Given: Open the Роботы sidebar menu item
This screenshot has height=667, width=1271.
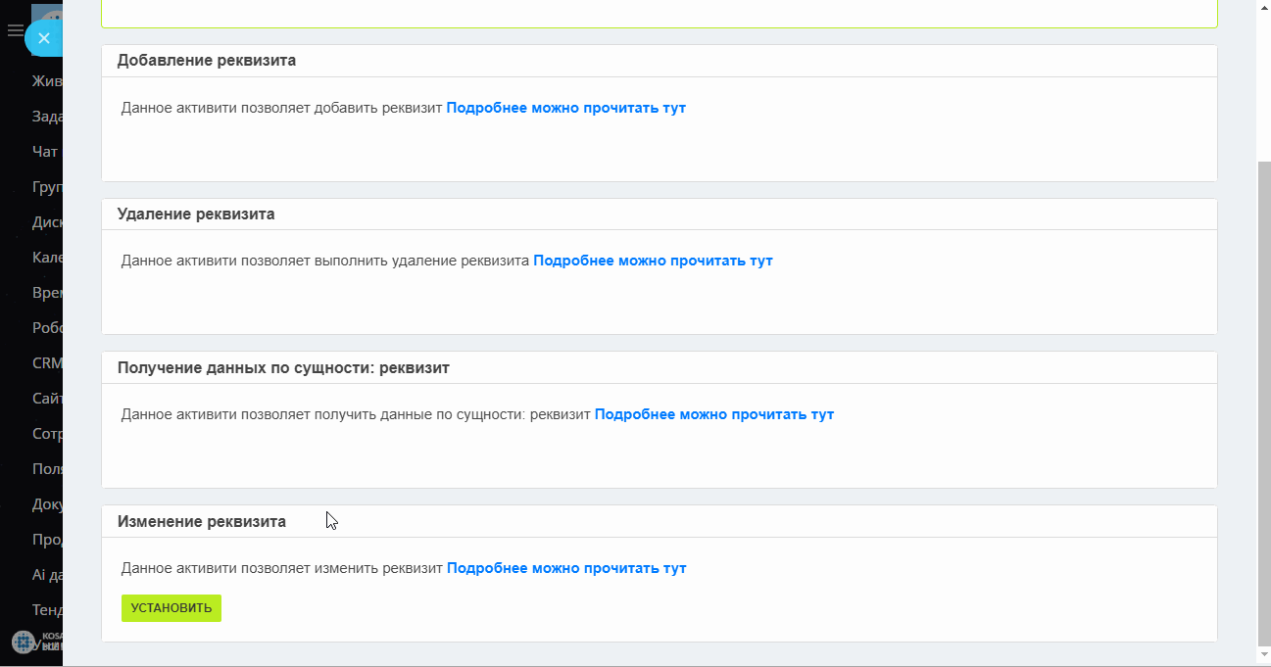Looking at the screenshot, I should (x=47, y=328).
